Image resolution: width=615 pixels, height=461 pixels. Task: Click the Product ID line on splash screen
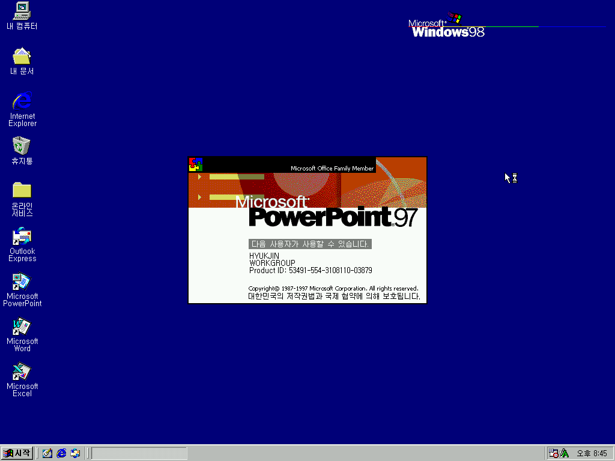311,271
